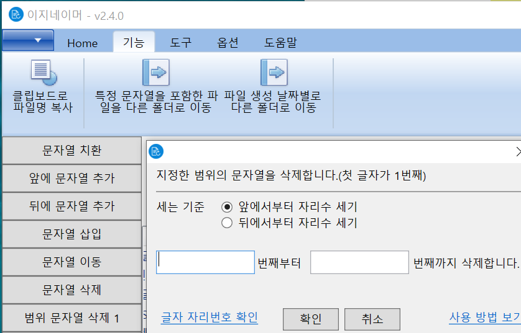Screen dimensions: 521x333
Task: Click the 문자열 이동 button
Action: (71, 262)
